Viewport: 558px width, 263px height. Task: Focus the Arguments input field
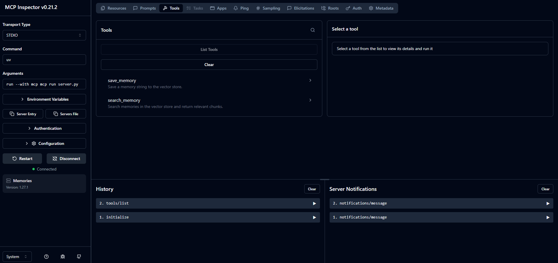(44, 84)
